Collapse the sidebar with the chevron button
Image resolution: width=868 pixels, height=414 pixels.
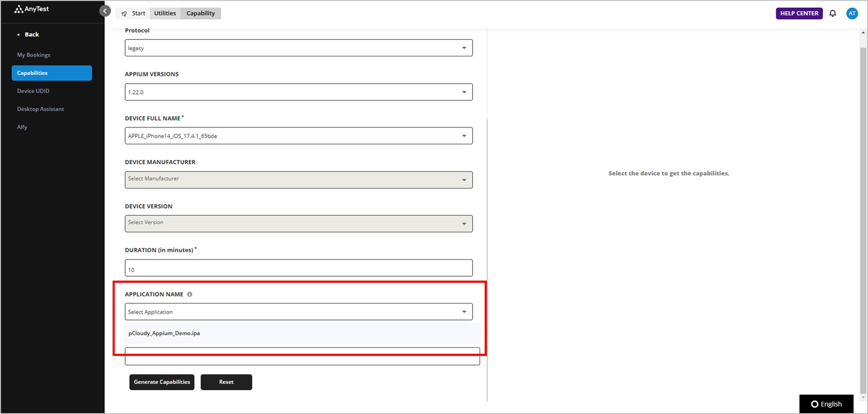105,11
